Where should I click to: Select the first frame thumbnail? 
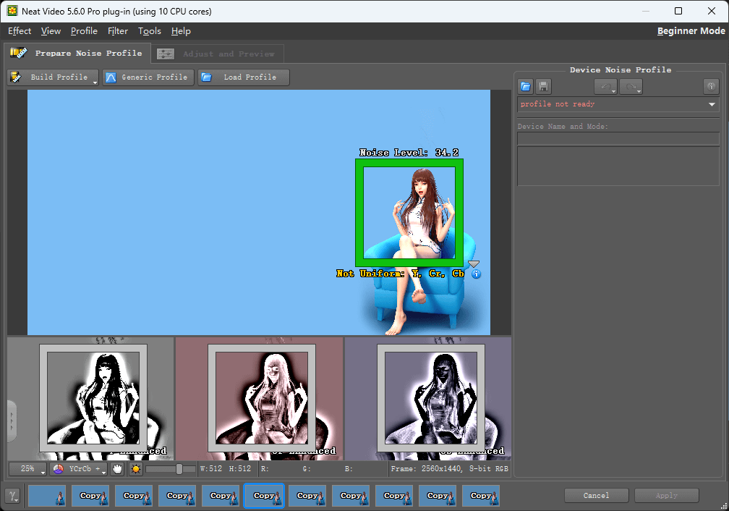tap(47, 496)
